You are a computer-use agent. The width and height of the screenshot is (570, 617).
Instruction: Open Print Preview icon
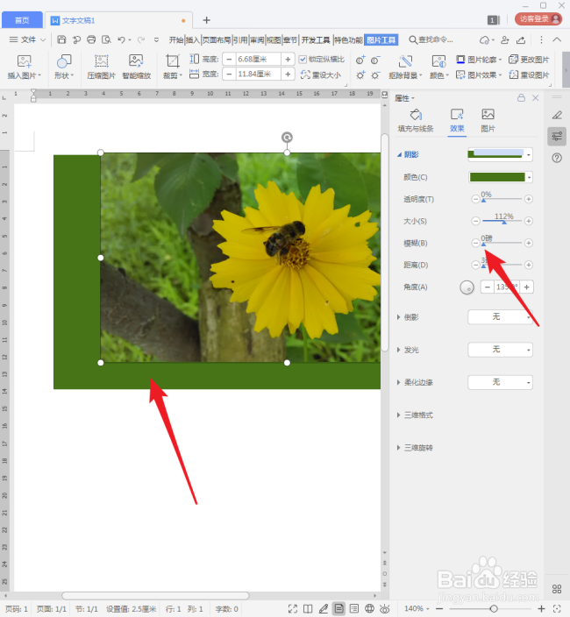[x=106, y=39]
